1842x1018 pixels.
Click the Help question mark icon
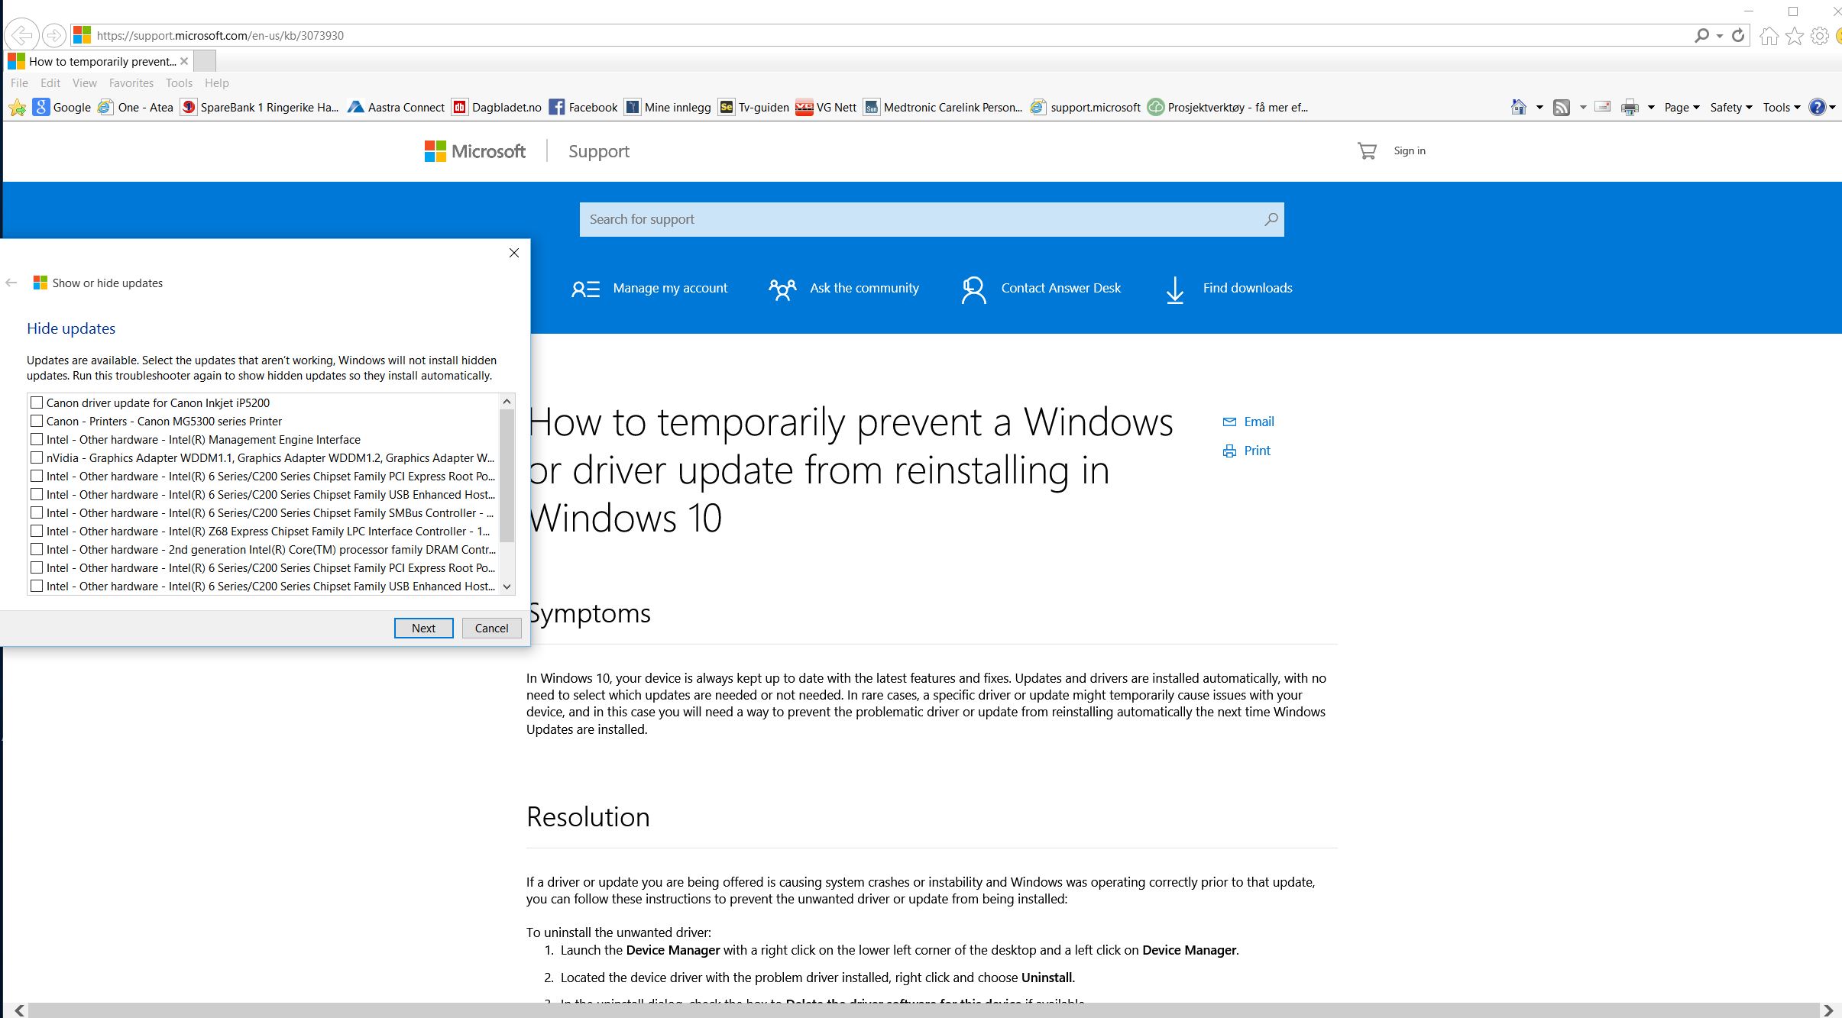1818,107
